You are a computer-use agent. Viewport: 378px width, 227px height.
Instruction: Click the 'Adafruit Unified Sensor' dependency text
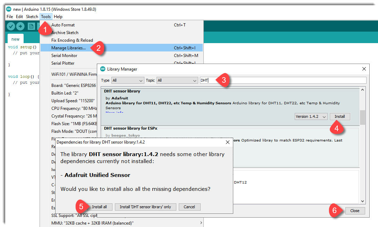click(98, 175)
